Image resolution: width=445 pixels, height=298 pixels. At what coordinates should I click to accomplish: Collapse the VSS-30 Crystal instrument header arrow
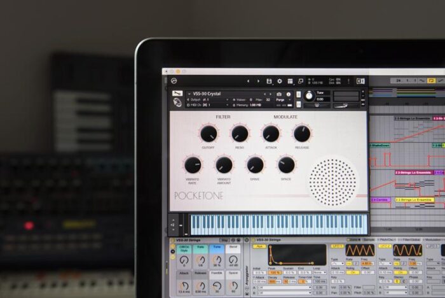(x=189, y=94)
